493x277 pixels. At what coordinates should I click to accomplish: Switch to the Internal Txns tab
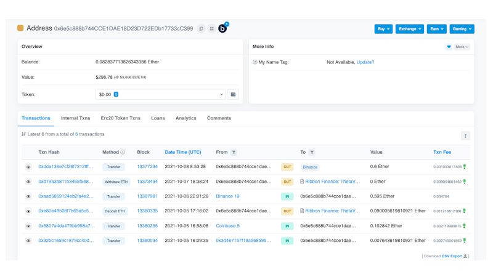(x=75, y=118)
